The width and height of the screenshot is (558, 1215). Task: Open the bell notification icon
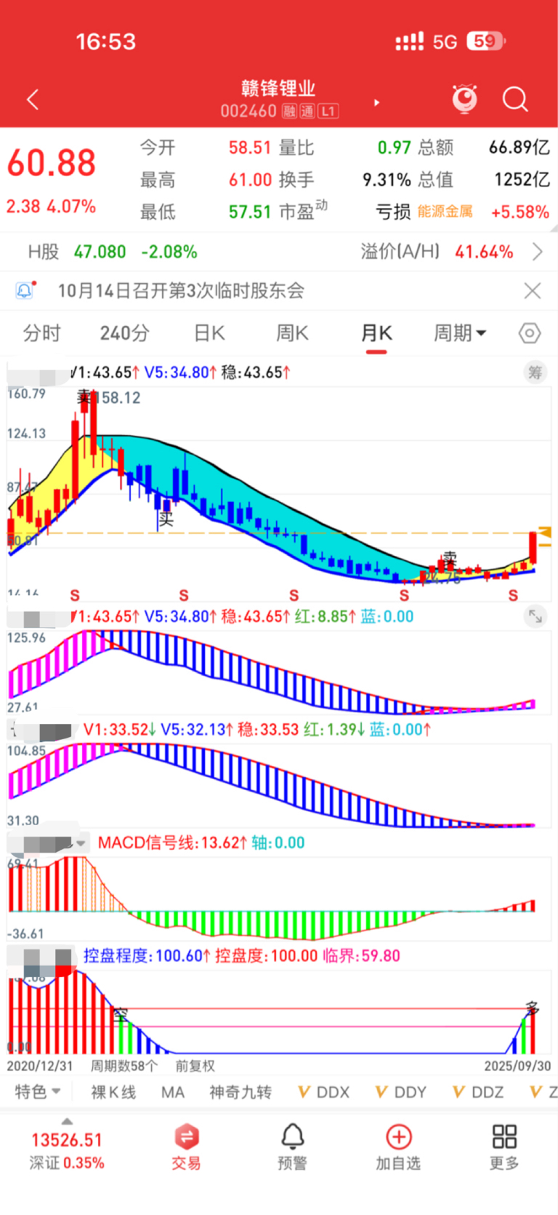[x=25, y=290]
